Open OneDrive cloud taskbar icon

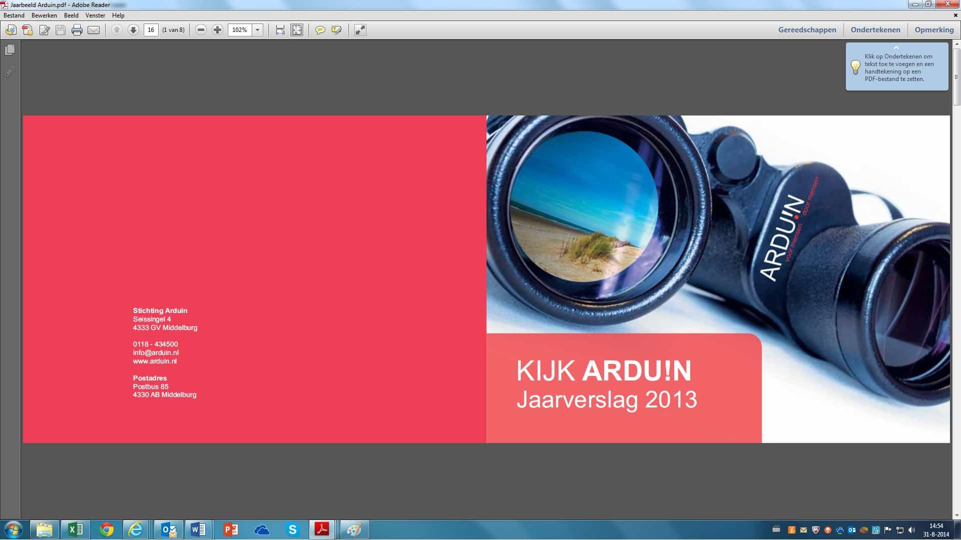[x=261, y=529]
